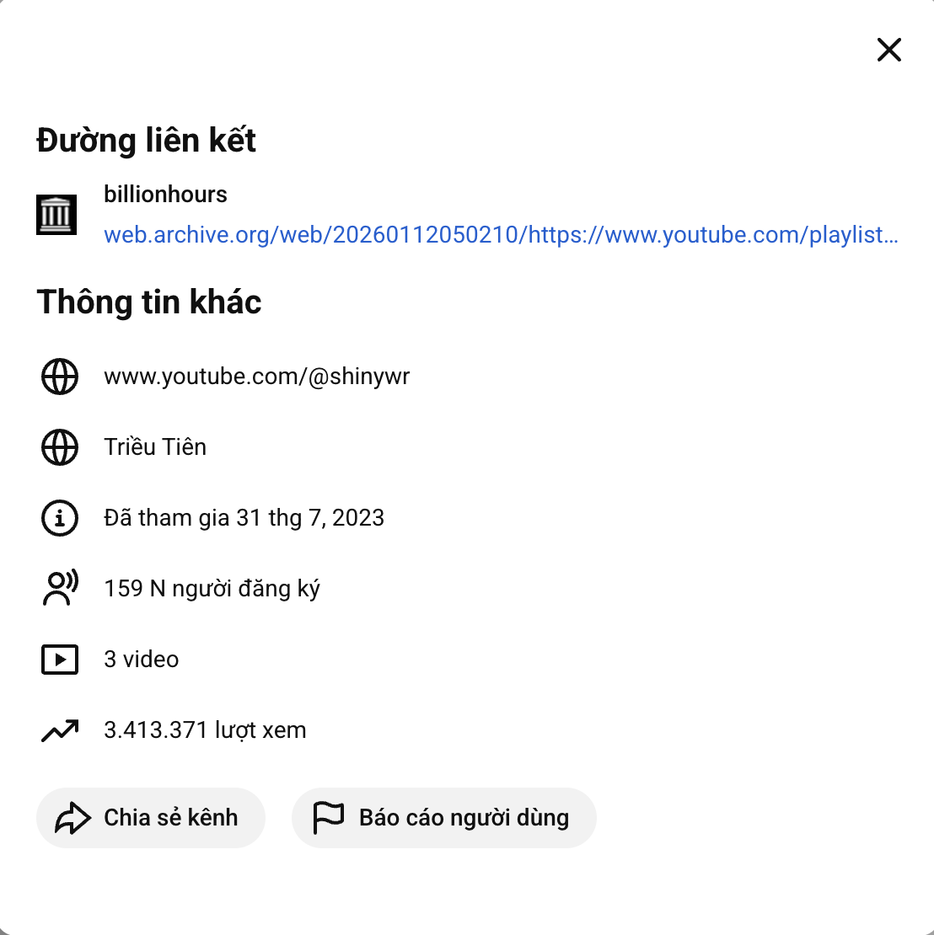Click the info icon next to the join date
This screenshot has height=935, width=934.
point(59,518)
